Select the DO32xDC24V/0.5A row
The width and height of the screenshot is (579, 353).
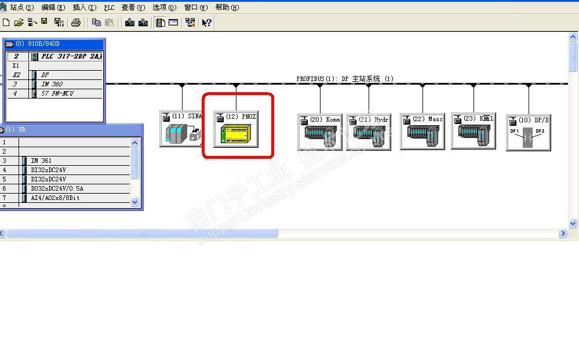(65, 188)
